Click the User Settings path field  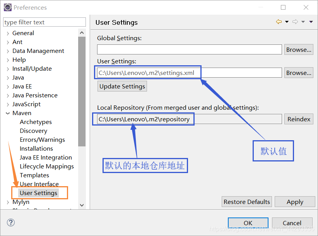[x=190, y=73]
